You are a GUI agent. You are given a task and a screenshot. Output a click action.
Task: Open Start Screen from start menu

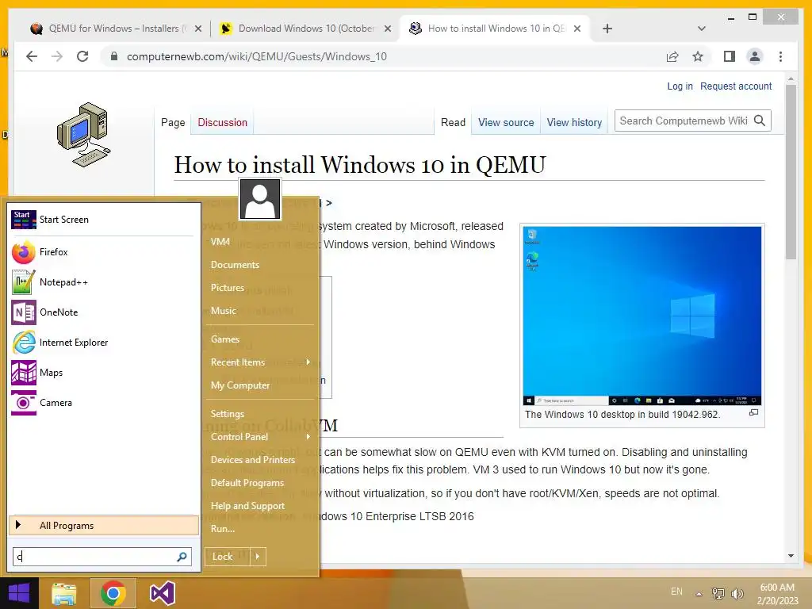point(104,220)
